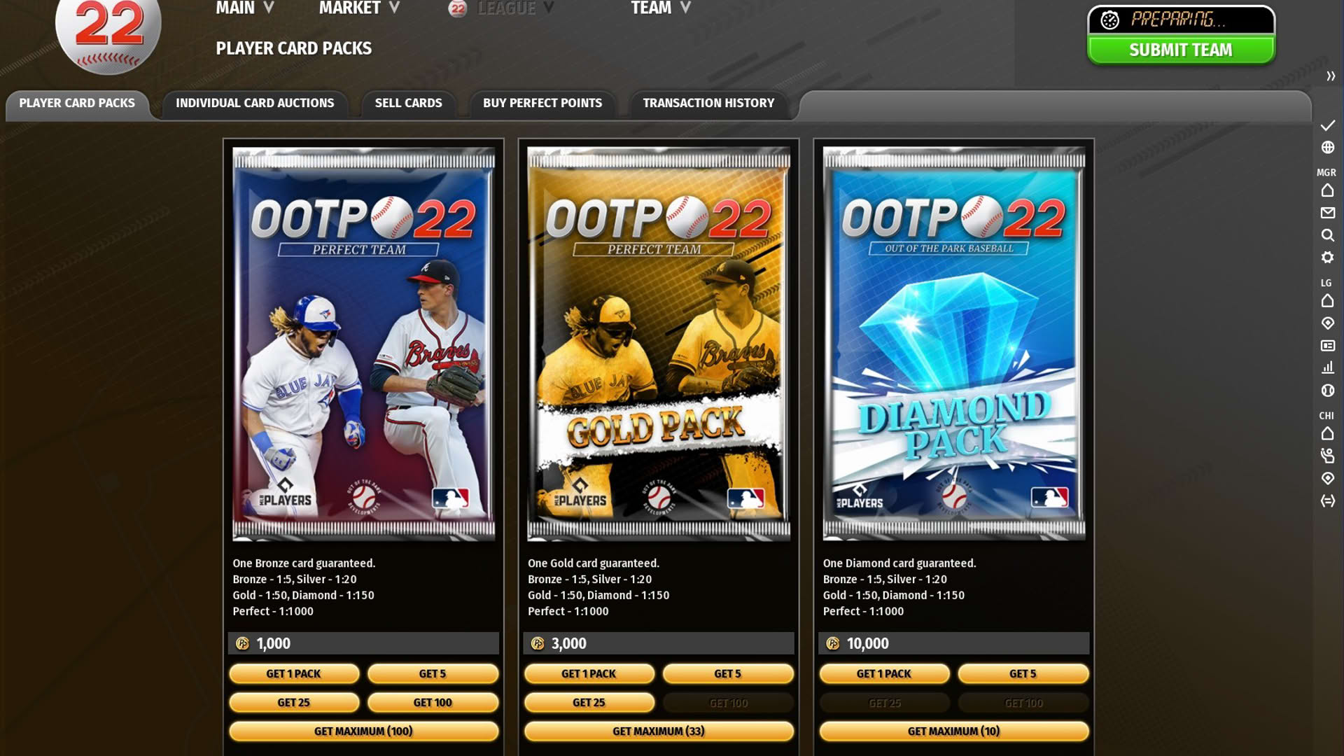The image size is (1344, 756).
Task: Open the LG news card icon
Action: pyautogui.click(x=1328, y=346)
